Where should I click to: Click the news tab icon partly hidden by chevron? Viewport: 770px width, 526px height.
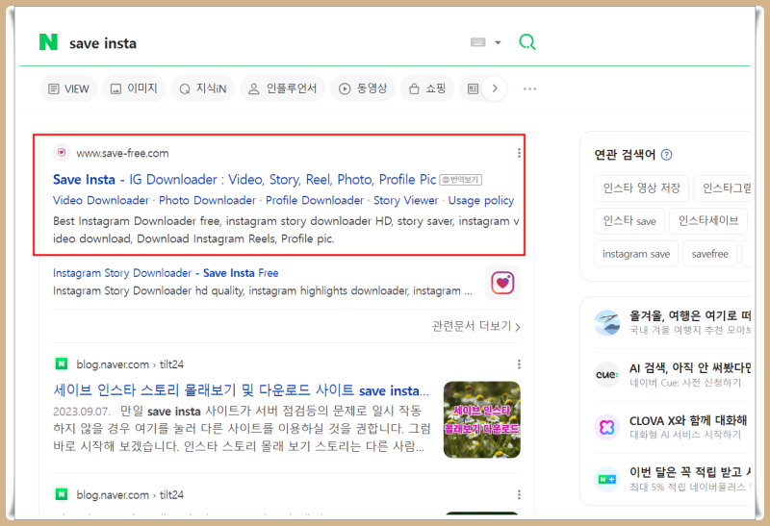[x=473, y=88]
